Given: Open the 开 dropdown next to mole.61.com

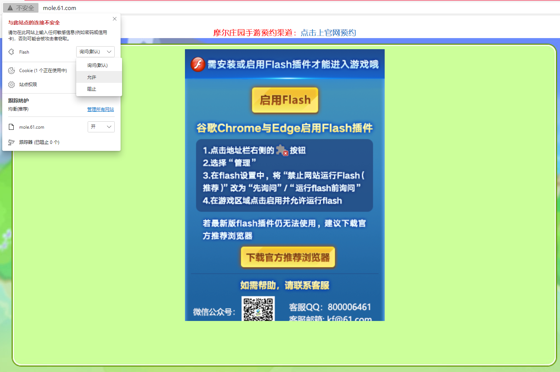Looking at the screenshot, I should click(x=101, y=127).
